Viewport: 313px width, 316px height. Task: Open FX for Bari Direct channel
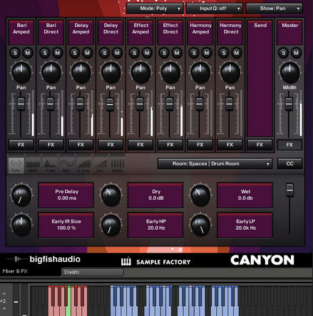(x=51, y=145)
